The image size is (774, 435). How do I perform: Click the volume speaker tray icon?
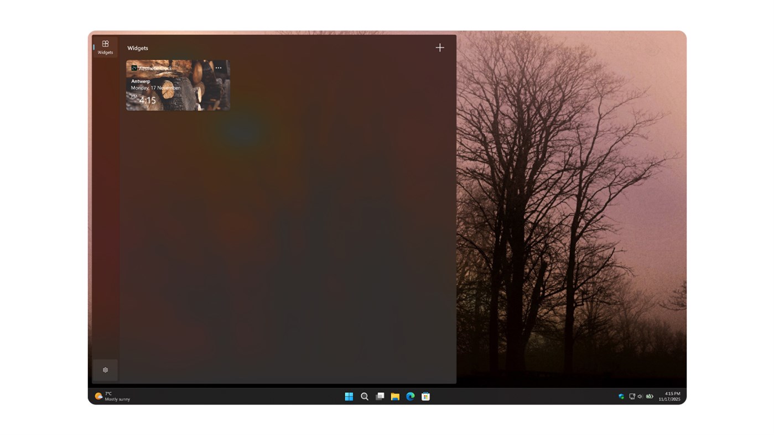[x=640, y=396]
